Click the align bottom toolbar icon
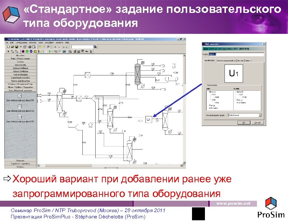The width and height of the screenshot is (288, 221). click(x=78, y=52)
